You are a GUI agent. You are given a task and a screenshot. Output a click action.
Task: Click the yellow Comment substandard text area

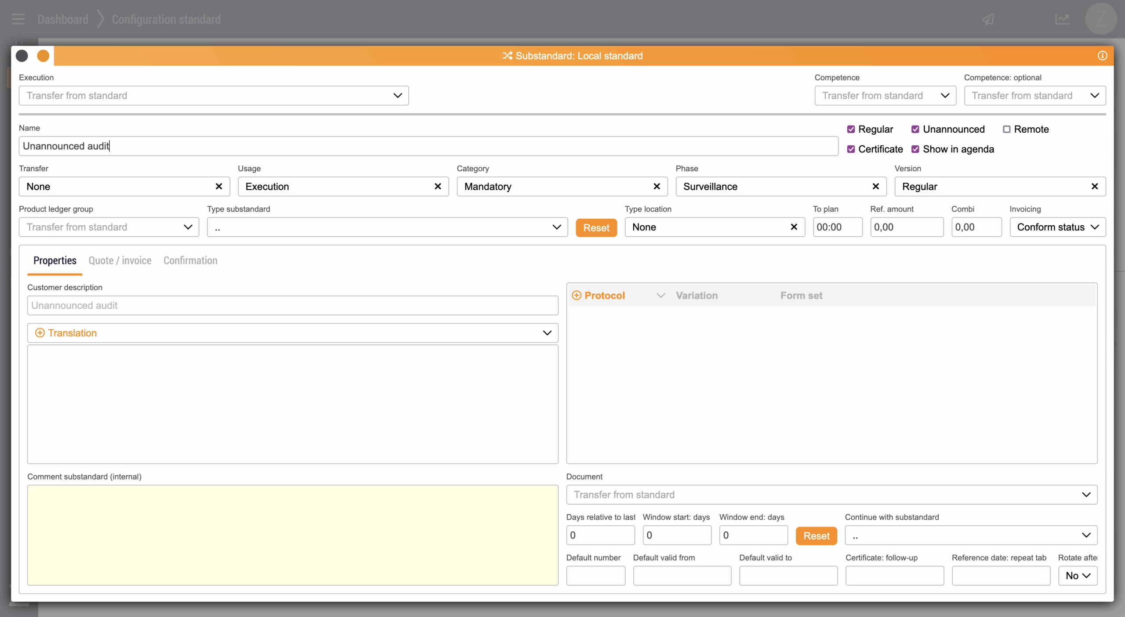[293, 535]
